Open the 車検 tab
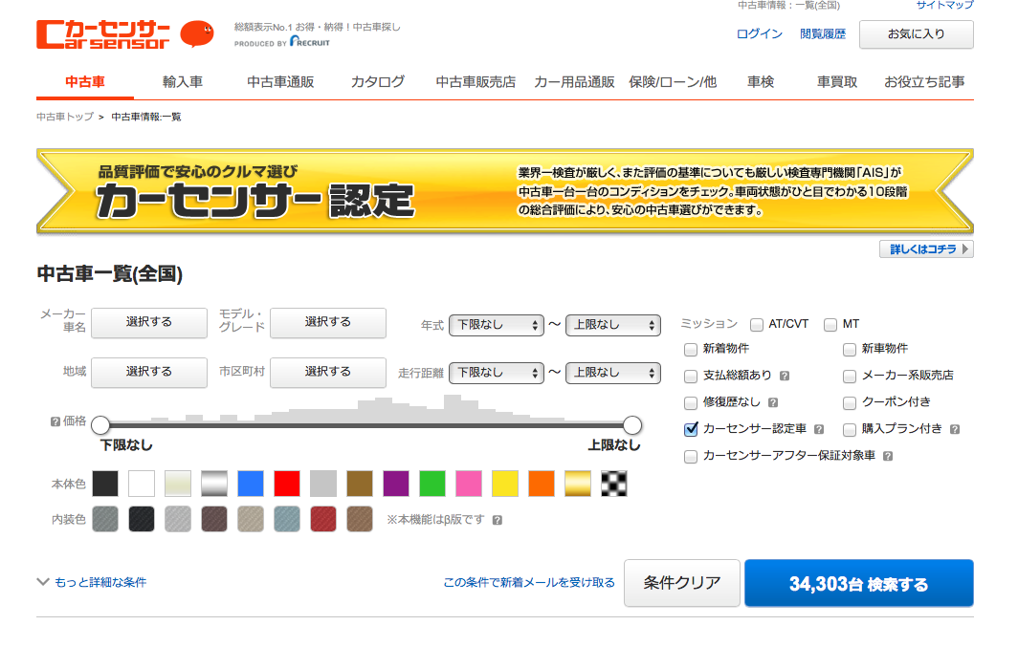Image resolution: width=1018 pixels, height=647 pixels. (761, 82)
